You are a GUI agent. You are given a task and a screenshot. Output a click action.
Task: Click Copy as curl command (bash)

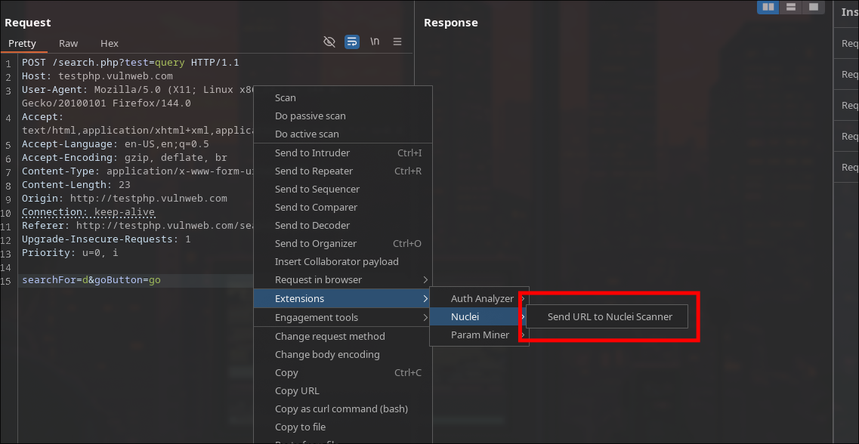point(341,409)
